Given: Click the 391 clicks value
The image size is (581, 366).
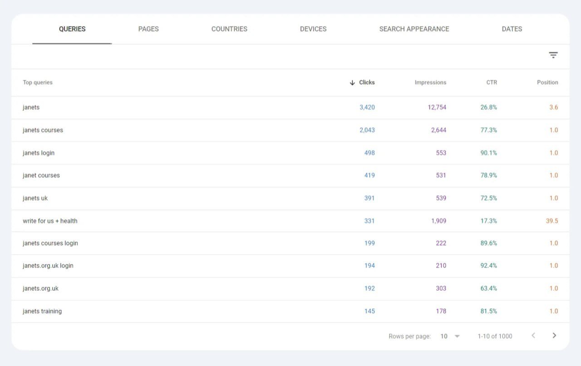Looking at the screenshot, I should [x=369, y=198].
